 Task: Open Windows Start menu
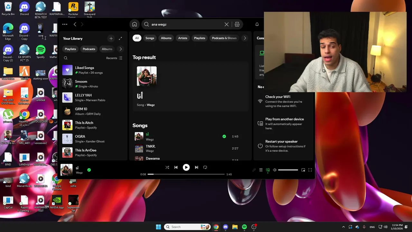click(x=158, y=227)
